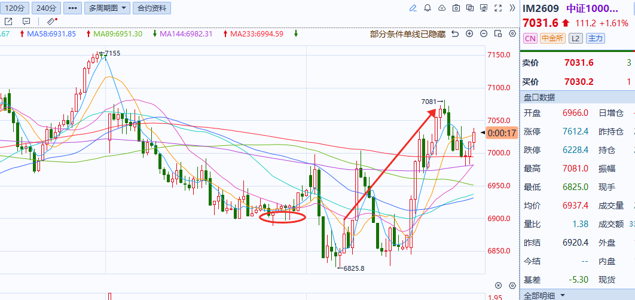The width and height of the screenshot is (635, 300).
Task: Zoom out the chart with minus icon
Action: coord(484,33)
